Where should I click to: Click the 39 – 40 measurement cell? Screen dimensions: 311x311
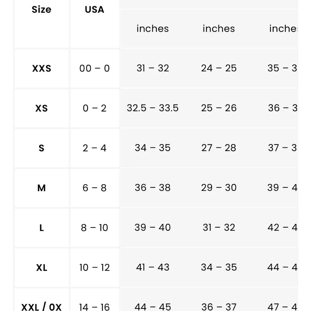[153, 228]
